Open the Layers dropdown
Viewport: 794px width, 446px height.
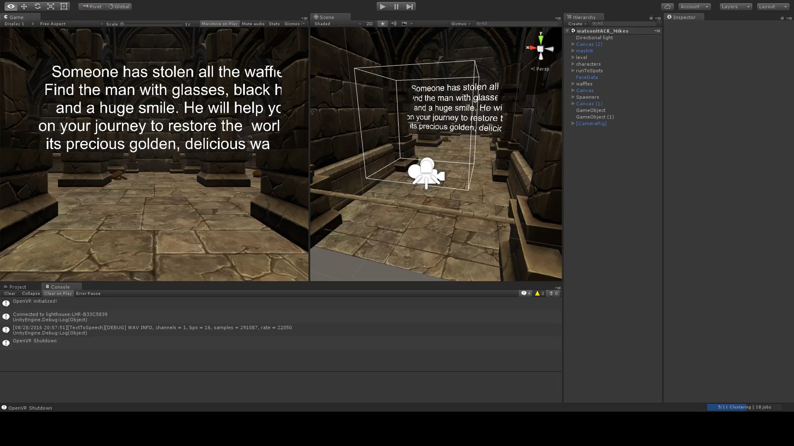[x=735, y=7]
